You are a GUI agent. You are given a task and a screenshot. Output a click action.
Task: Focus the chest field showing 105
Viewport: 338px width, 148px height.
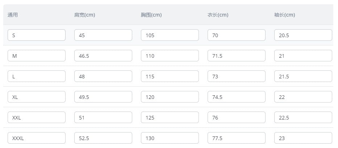tap(170, 35)
